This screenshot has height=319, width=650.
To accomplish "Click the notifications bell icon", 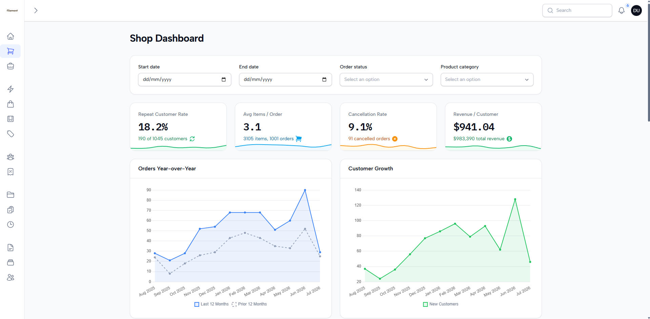I will [x=621, y=10].
